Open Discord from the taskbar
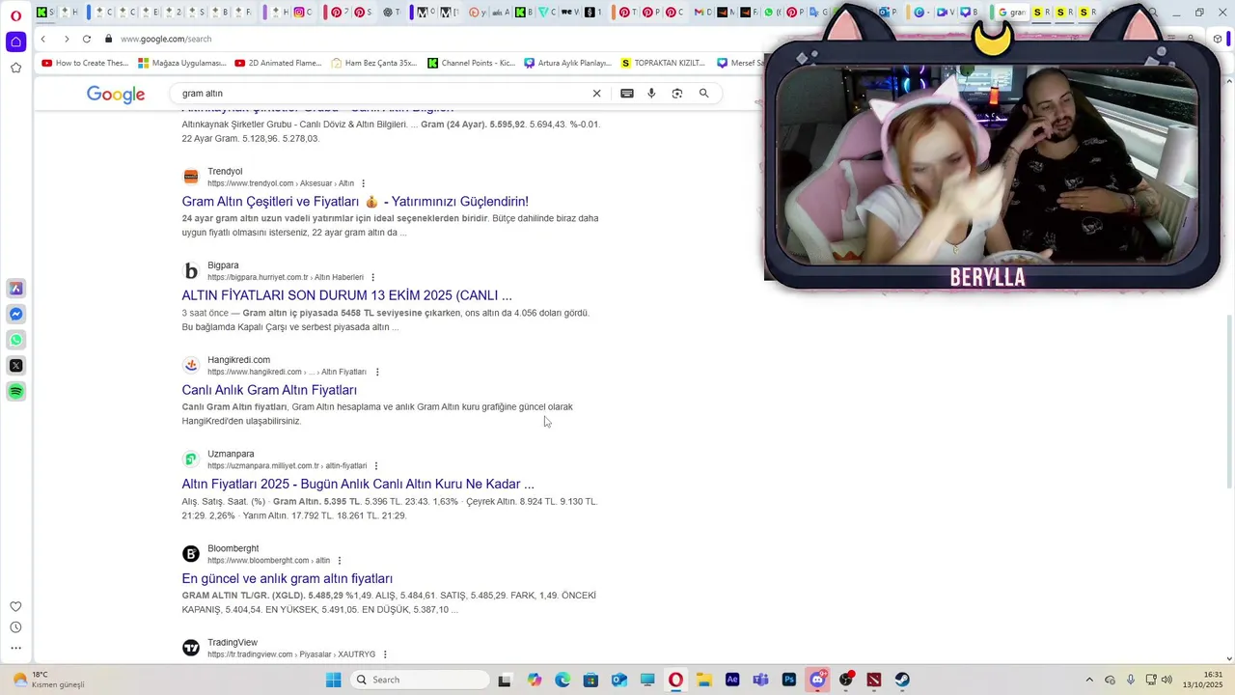 point(817,680)
